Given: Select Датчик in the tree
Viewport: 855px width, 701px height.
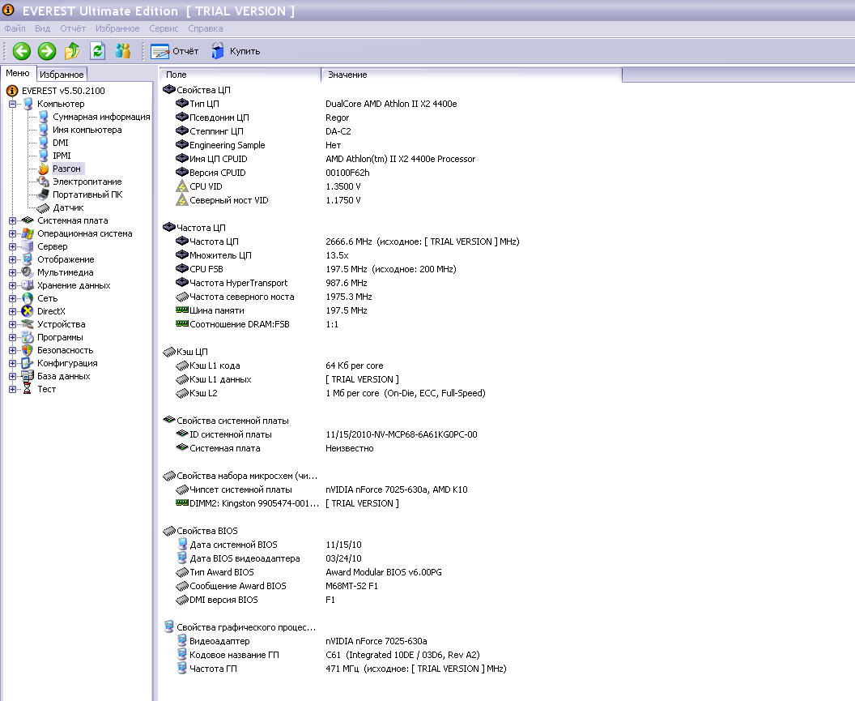Looking at the screenshot, I should [68, 207].
